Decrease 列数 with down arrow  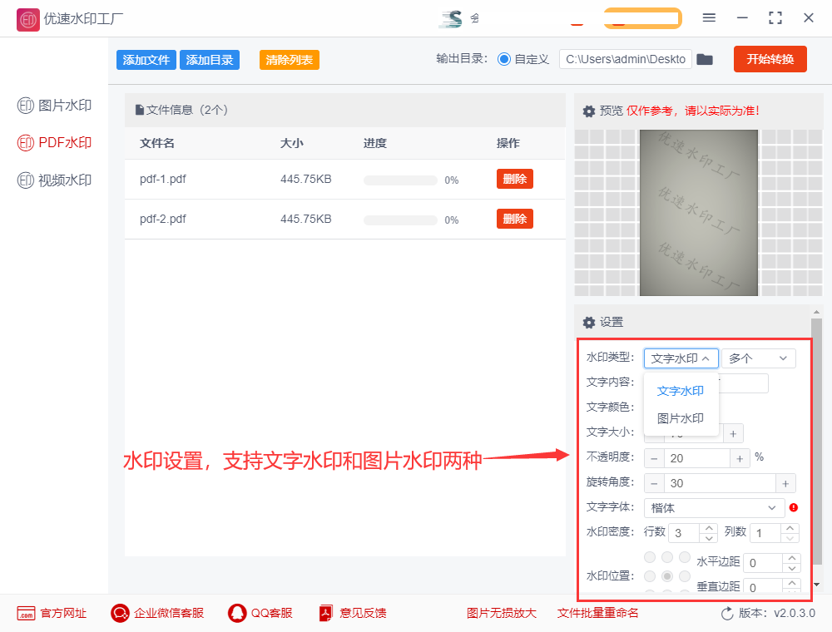pyautogui.click(x=790, y=538)
